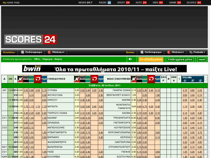
Task: Tick the checkbox for match 222 ΒΑΛΕΡΕΝΓΚΑ
Action: click(205, 147)
